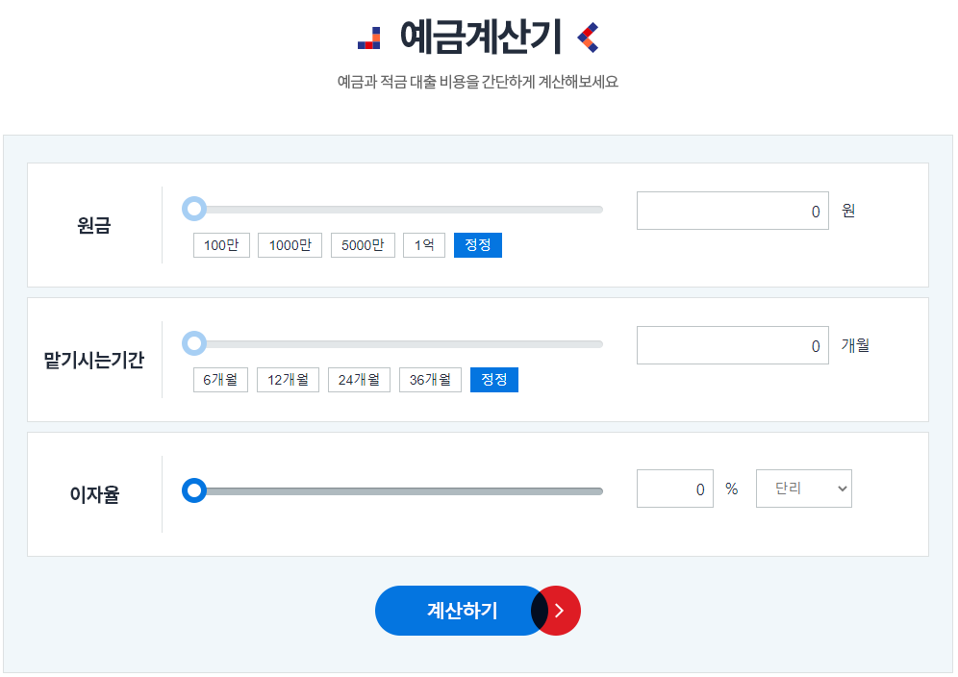
Task: Click the colored logo icon left of 예금계산기 title
Action: 369,37
